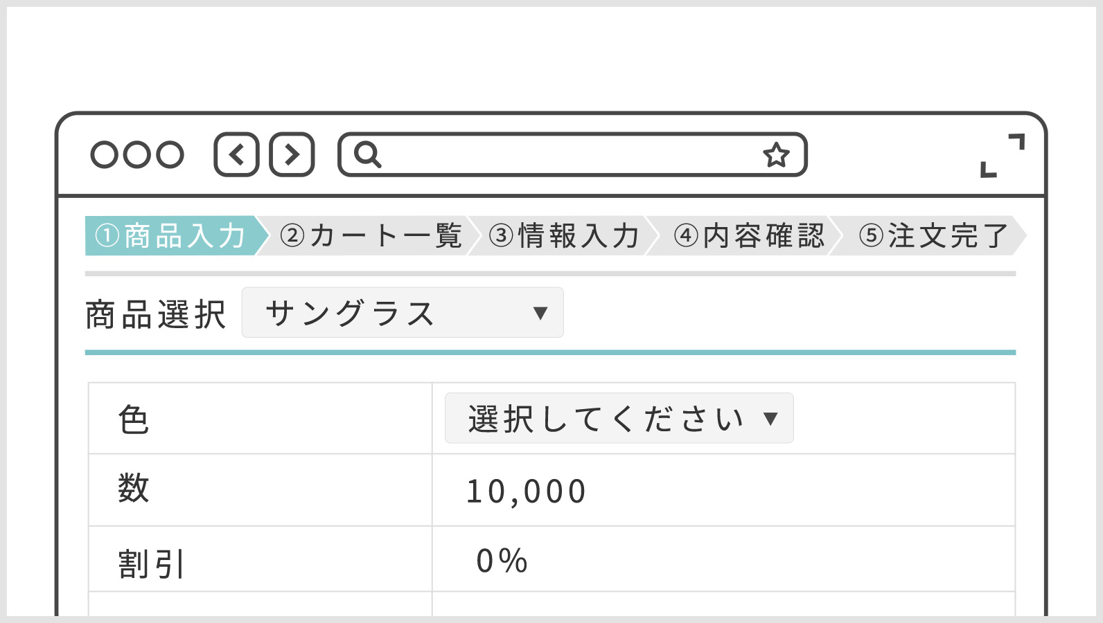This screenshot has height=623, width=1103.
Task: Click the bookmark star icon
Action: click(x=776, y=154)
